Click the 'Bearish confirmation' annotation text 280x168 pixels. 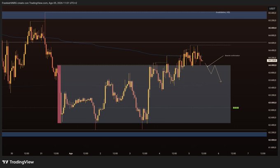click(x=232, y=55)
